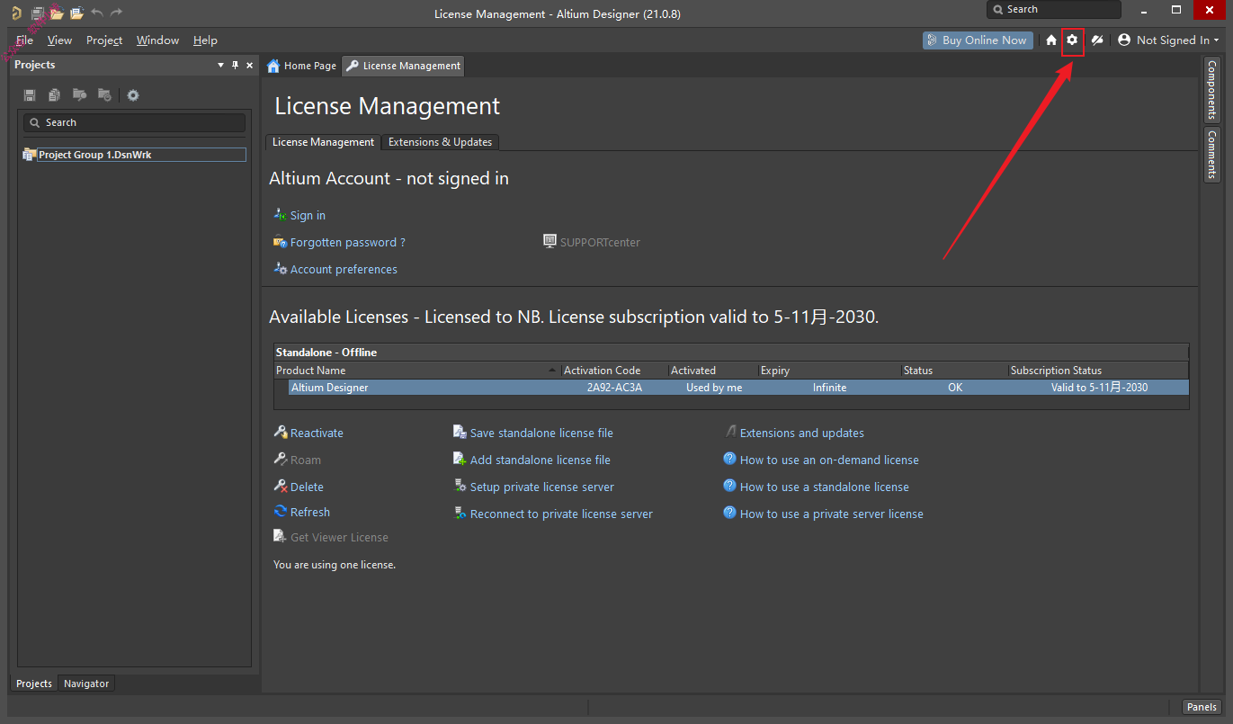Click the Projects panel open folder search icon
The width and height of the screenshot is (1233, 724).
point(79,95)
